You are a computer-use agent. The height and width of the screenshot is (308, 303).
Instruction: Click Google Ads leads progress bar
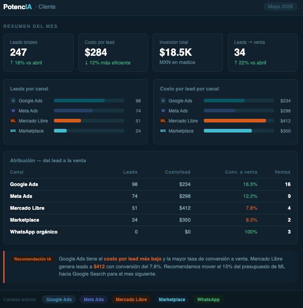pyautogui.click(x=89, y=101)
